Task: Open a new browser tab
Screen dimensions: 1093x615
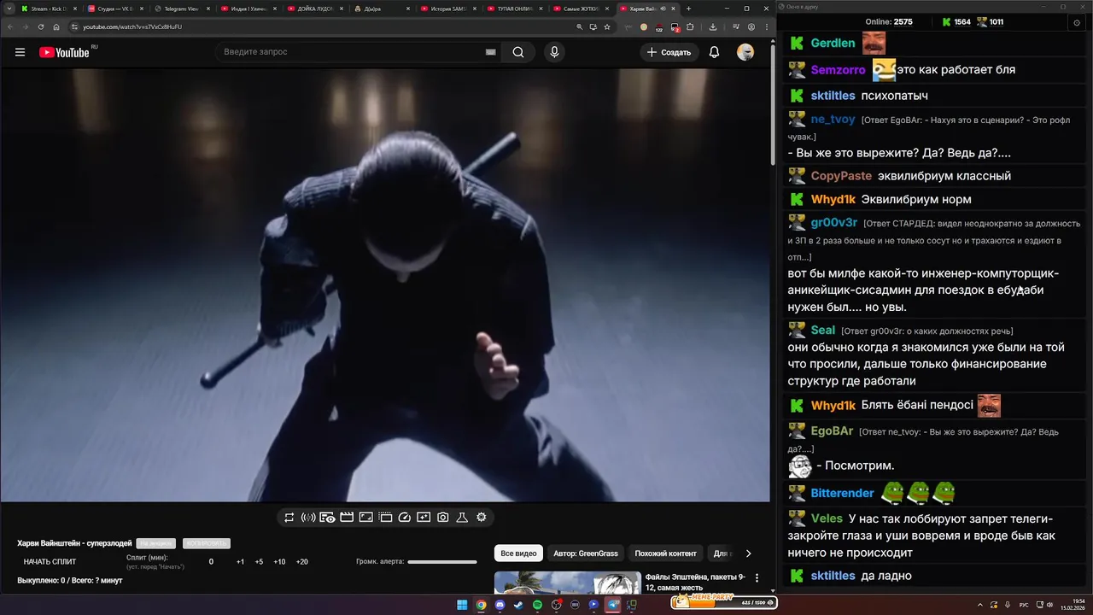Action: click(689, 9)
